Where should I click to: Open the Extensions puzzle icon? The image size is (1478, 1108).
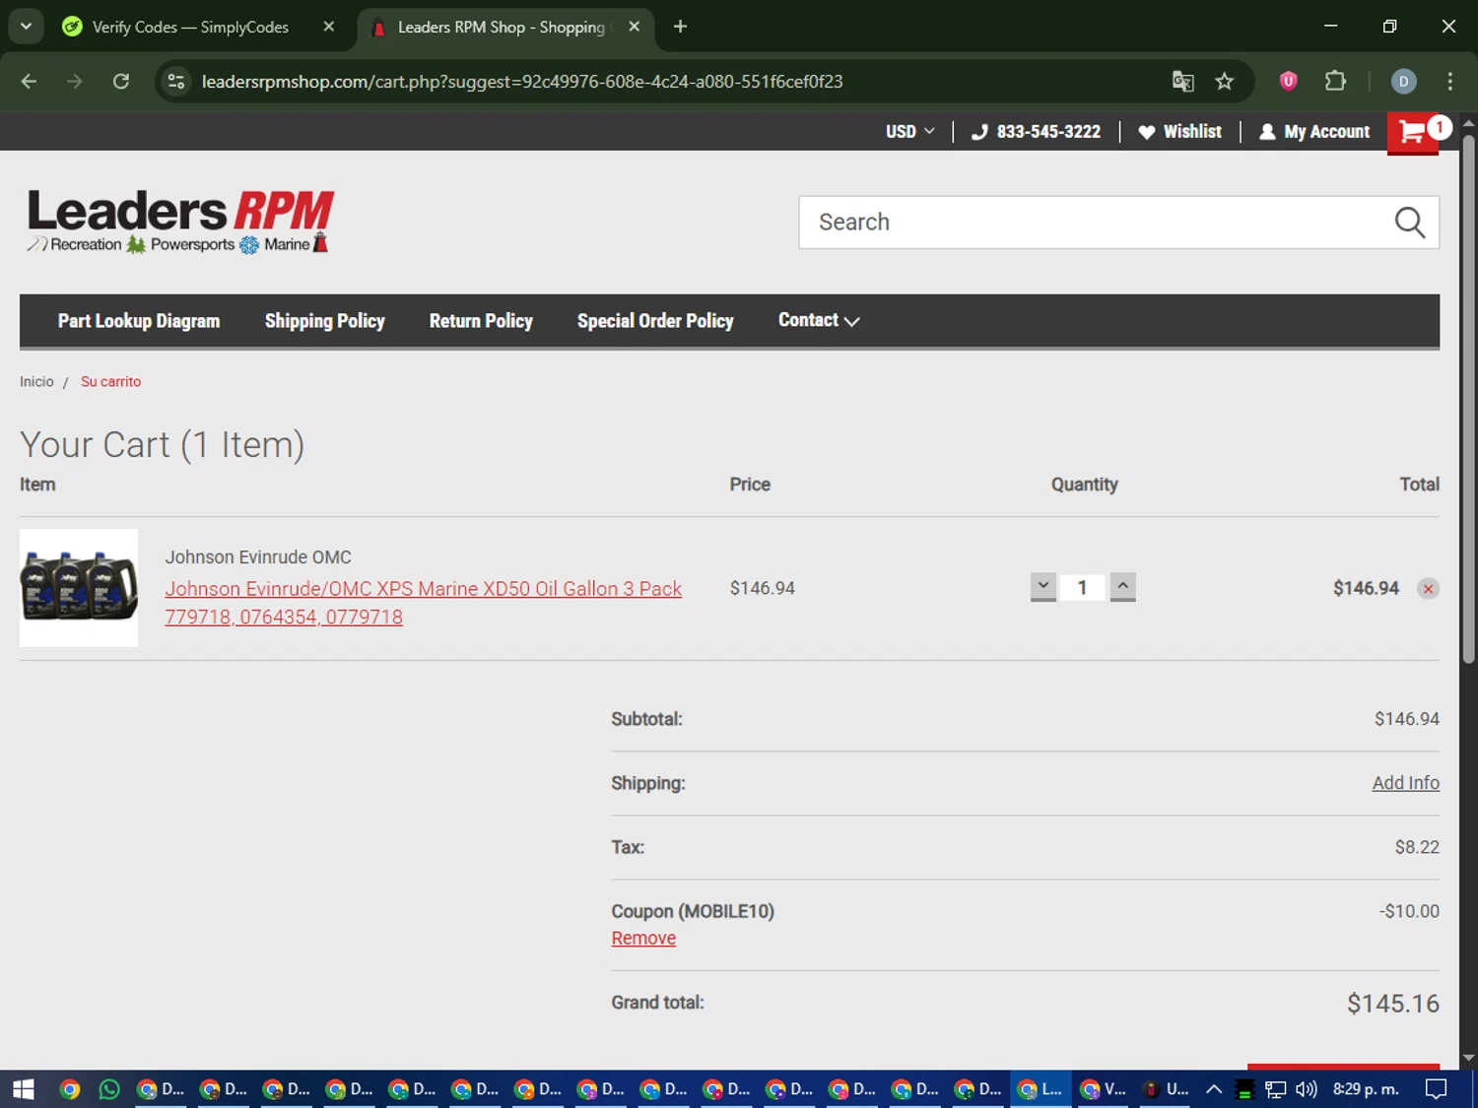(1335, 81)
